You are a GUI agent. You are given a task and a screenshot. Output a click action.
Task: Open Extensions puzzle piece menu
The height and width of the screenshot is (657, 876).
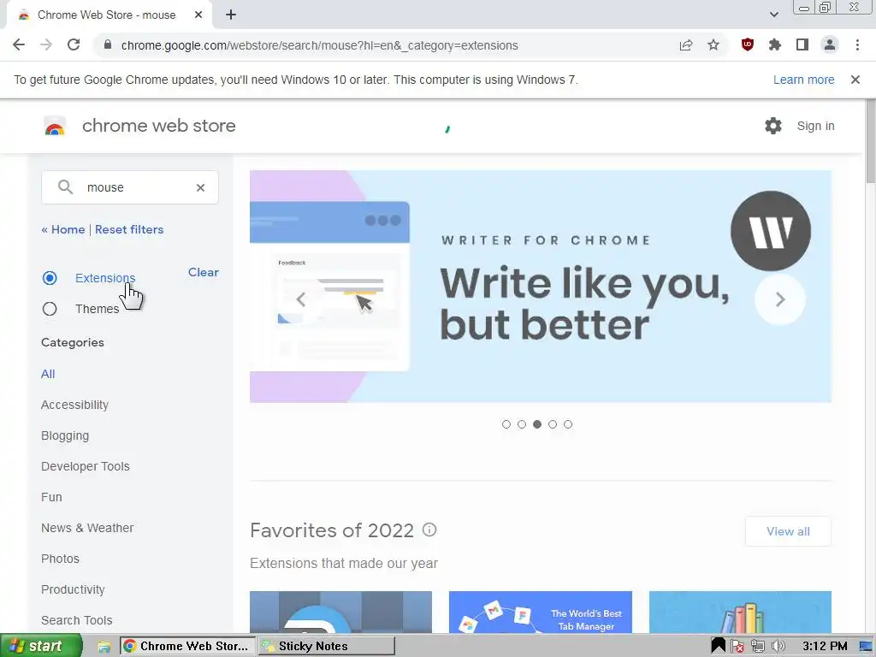775,44
